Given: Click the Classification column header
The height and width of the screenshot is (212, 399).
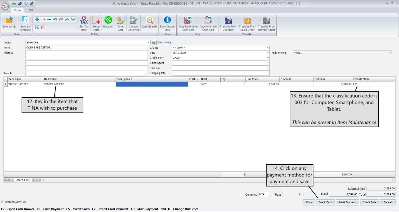Looking at the screenshot, I should [374, 79].
